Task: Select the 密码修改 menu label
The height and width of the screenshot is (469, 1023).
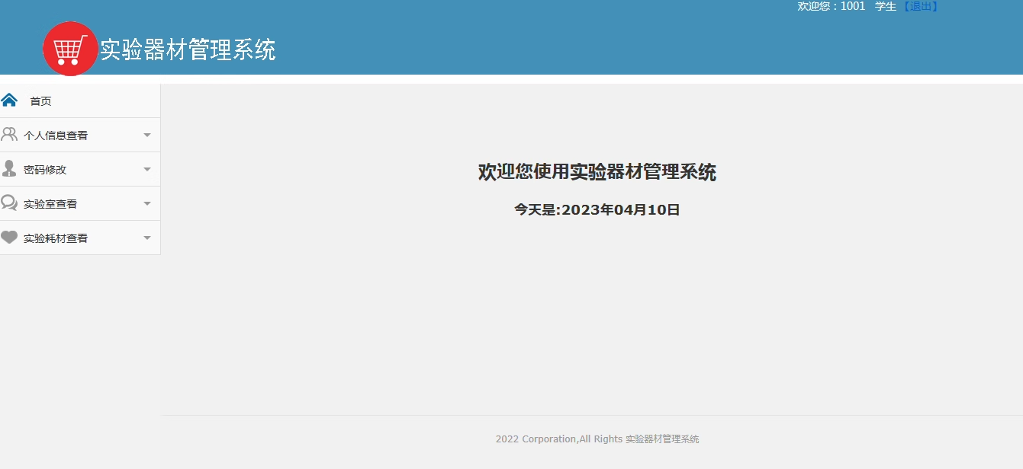Action: pos(45,170)
